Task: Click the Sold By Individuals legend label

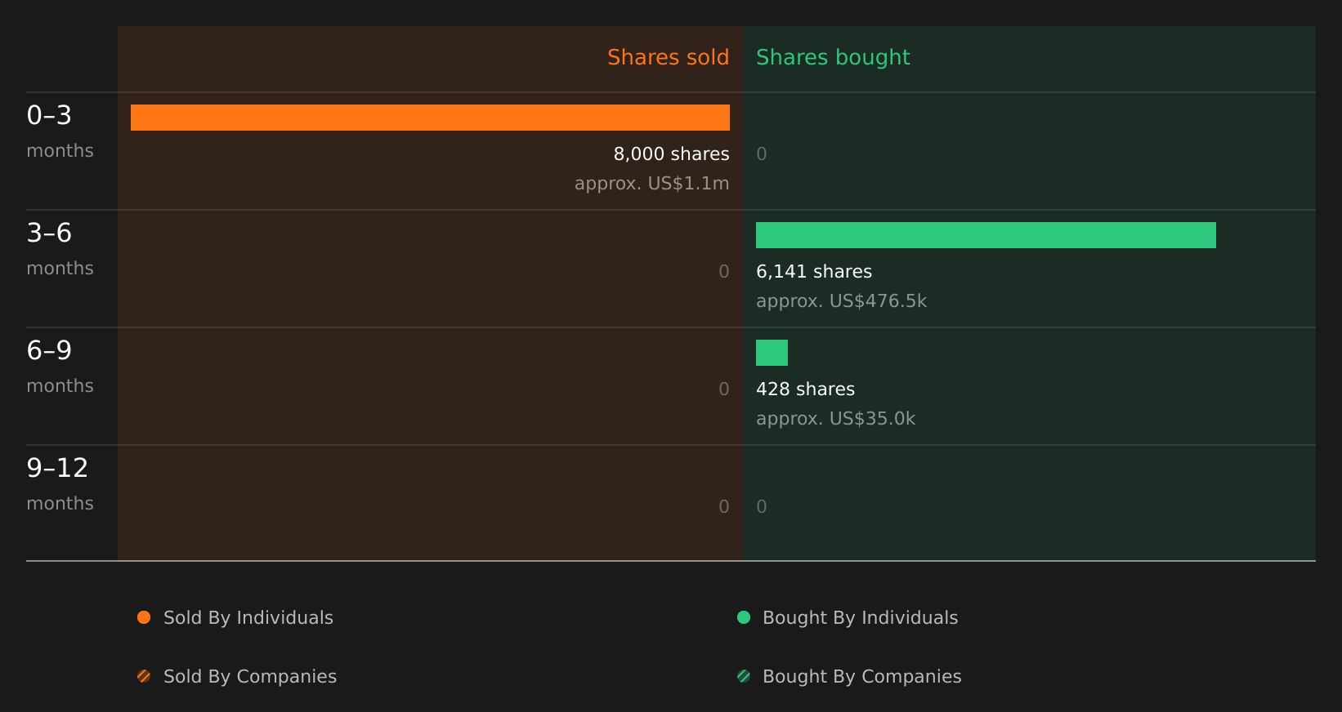Action: (248, 618)
